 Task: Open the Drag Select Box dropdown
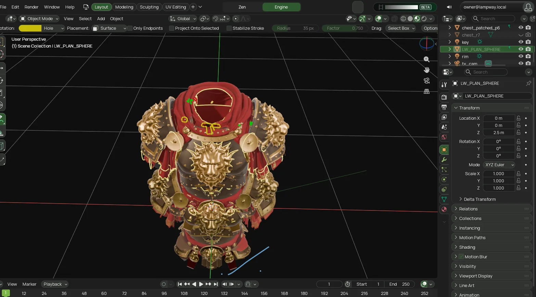(x=401, y=28)
